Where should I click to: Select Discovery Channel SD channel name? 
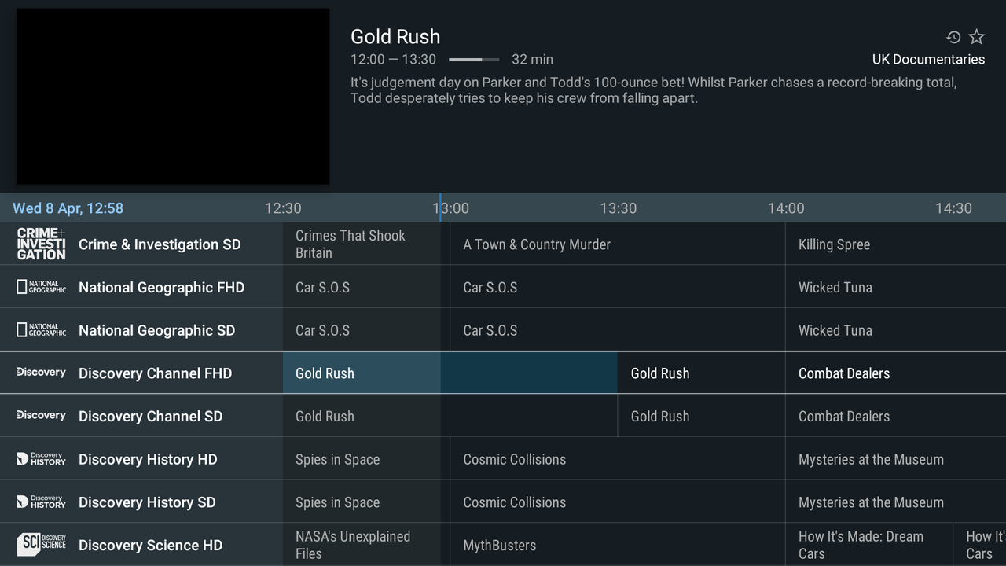tap(150, 417)
